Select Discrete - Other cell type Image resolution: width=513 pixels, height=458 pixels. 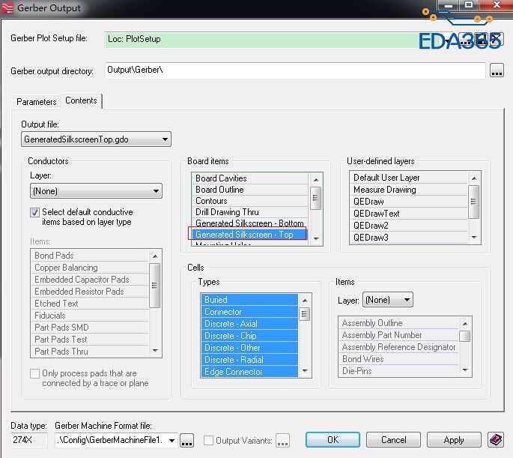pyautogui.click(x=249, y=348)
